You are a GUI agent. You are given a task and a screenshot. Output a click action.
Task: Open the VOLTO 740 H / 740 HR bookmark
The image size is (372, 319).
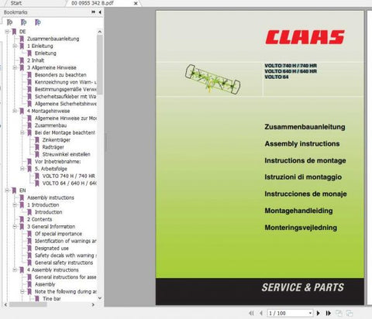69,176
